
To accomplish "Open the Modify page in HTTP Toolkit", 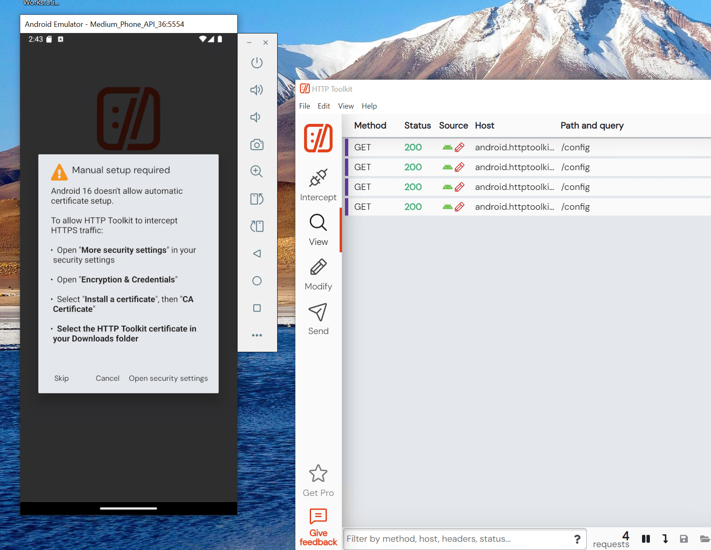I will 318,275.
